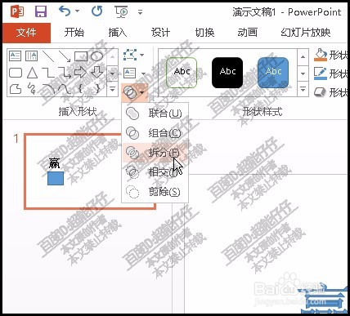The height and width of the screenshot is (316, 350).
Task: Click the Shape Fill paint bucket icon
Action: coord(321,56)
